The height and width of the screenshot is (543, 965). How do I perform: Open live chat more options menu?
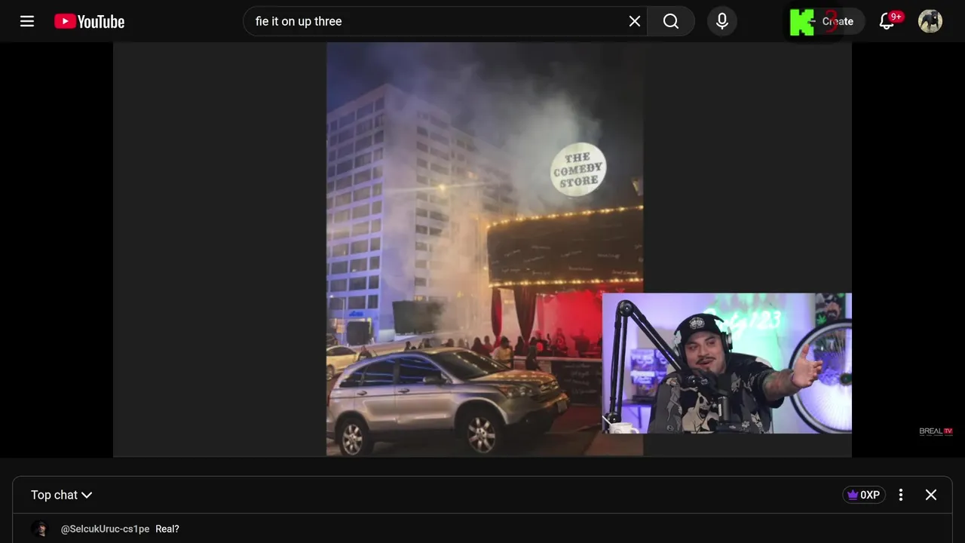tap(901, 495)
